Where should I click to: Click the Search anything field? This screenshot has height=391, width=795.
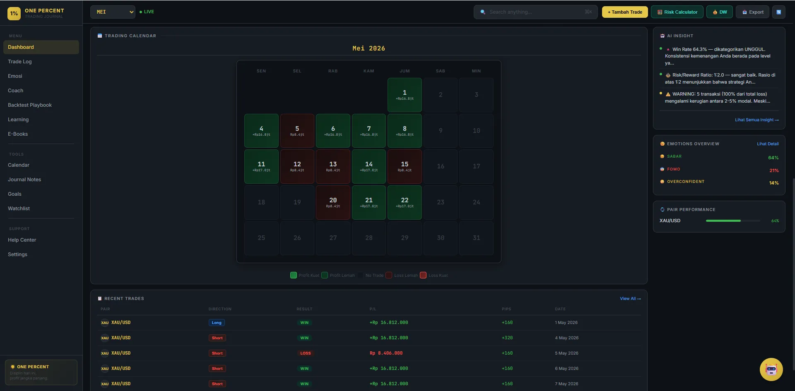click(535, 12)
